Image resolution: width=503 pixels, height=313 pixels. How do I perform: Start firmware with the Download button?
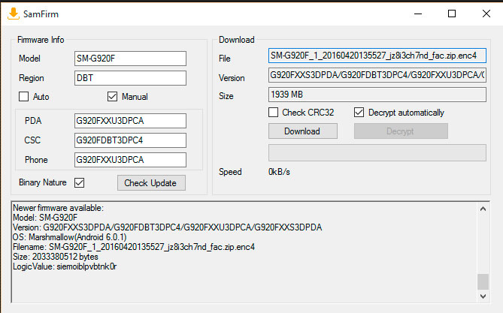302,131
